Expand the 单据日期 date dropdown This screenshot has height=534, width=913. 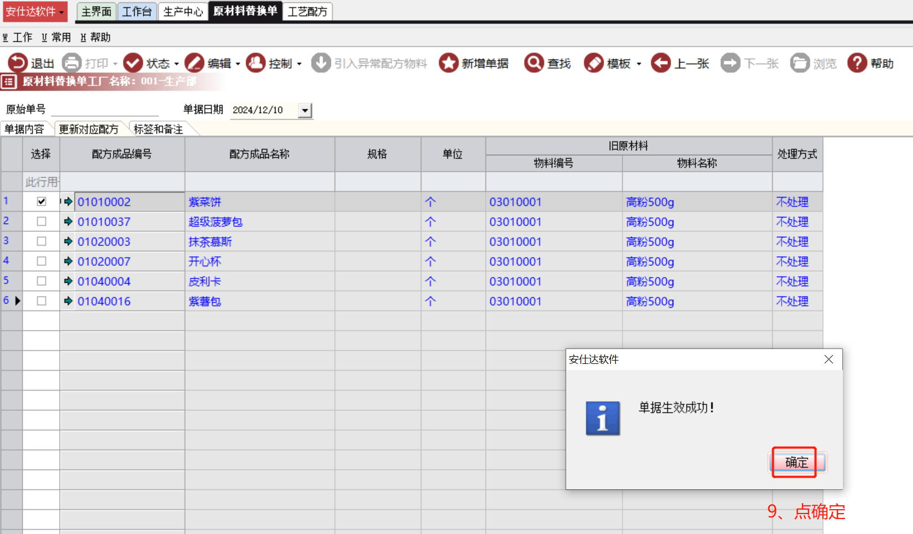[x=305, y=110]
